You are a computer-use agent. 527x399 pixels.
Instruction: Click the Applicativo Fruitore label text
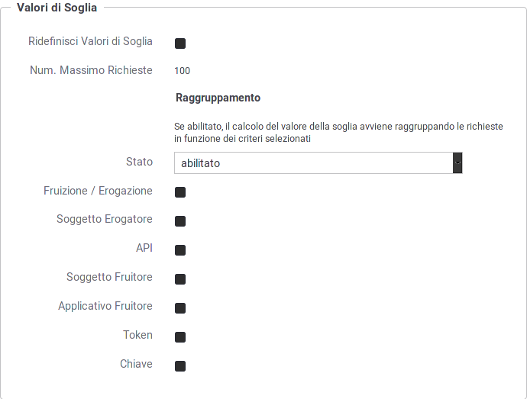pos(105,306)
